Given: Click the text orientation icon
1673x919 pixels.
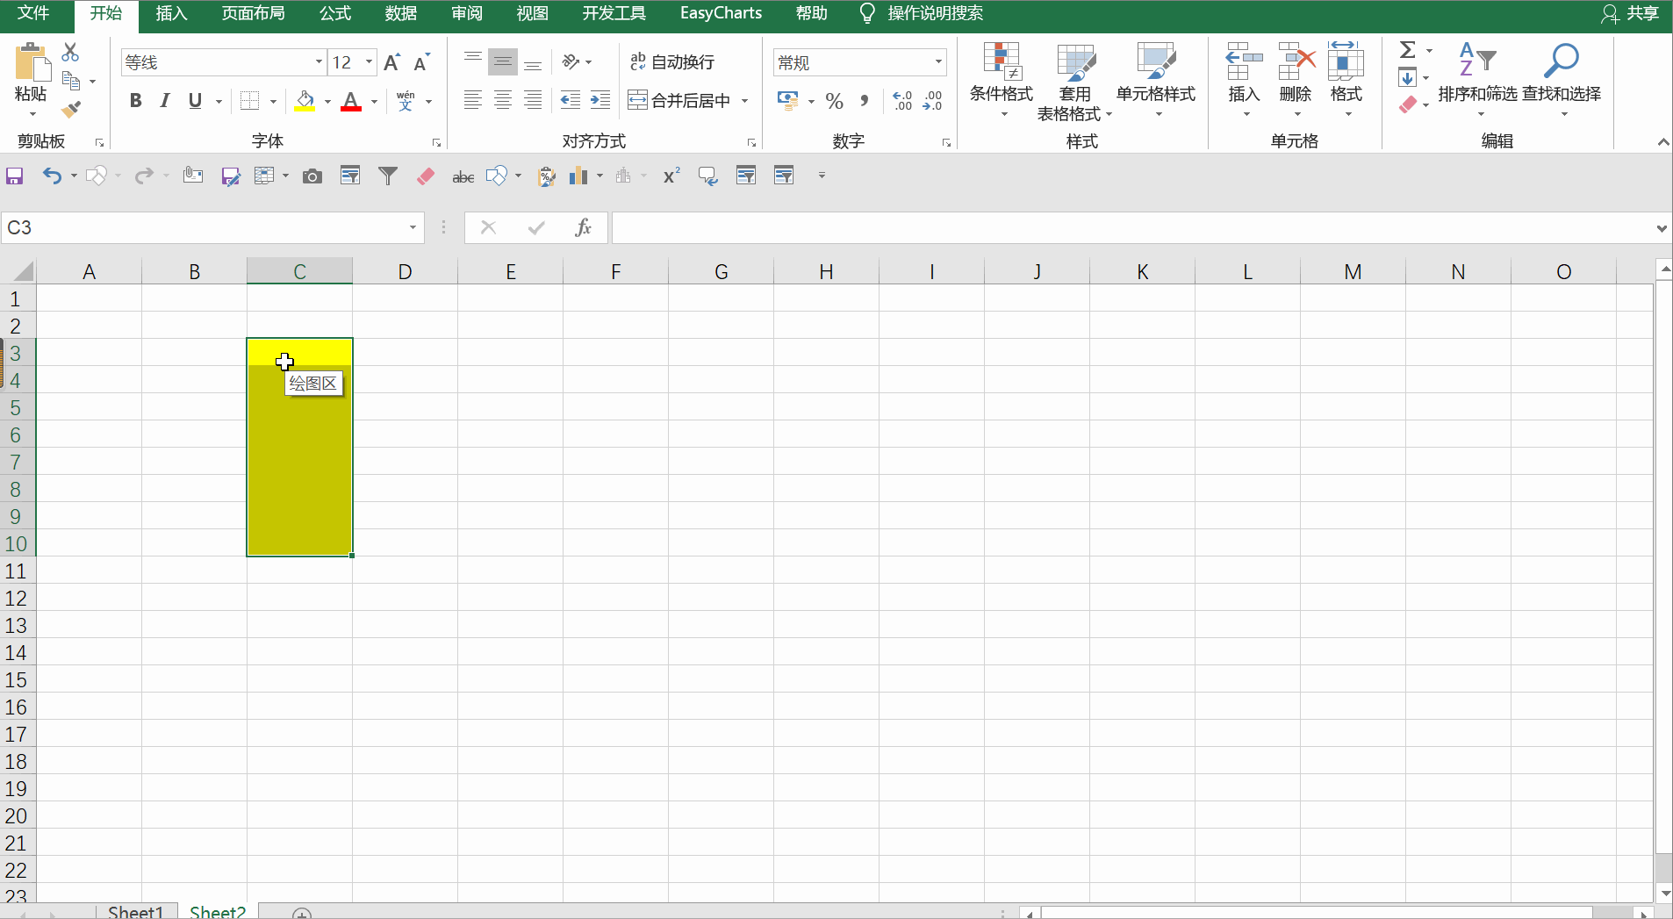Looking at the screenshot, I should point(571,61).
